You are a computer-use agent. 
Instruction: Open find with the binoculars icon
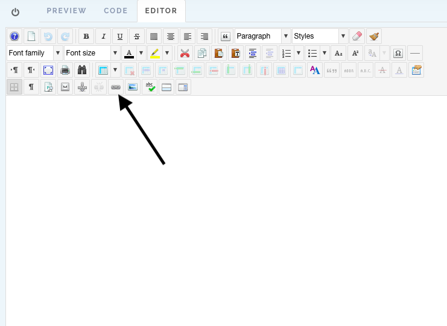[81, 71]
